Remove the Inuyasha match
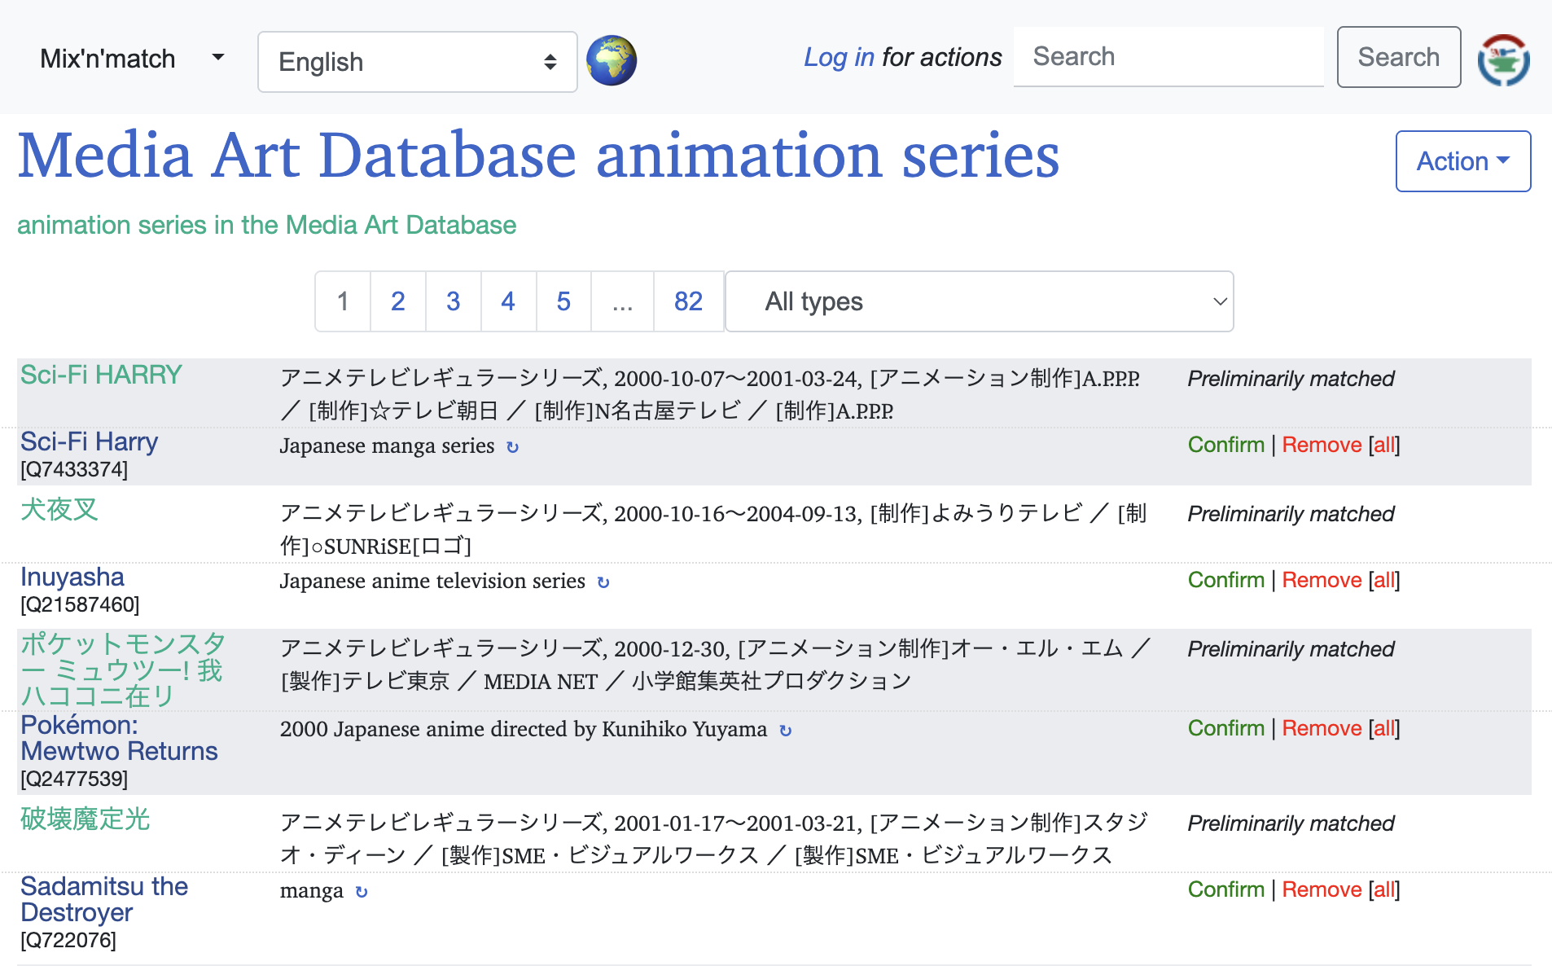Screen dimensions: 1552x966 [1321, 580]
